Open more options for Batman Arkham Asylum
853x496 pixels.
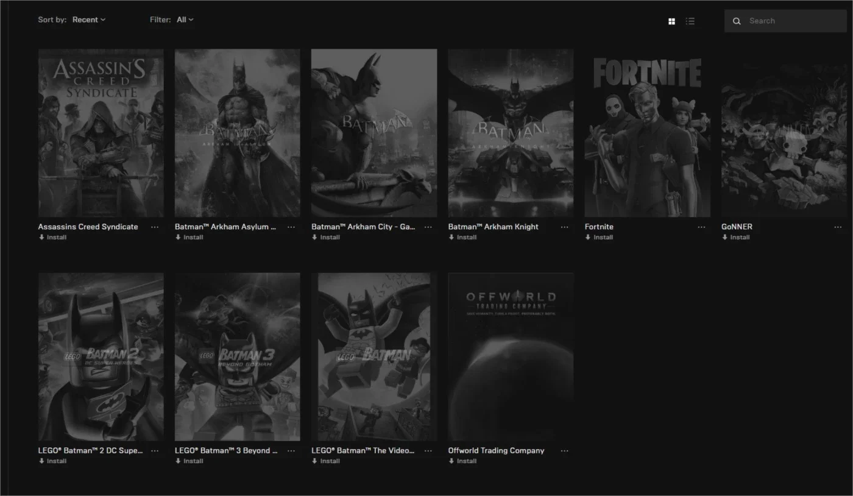click(291, 227)
